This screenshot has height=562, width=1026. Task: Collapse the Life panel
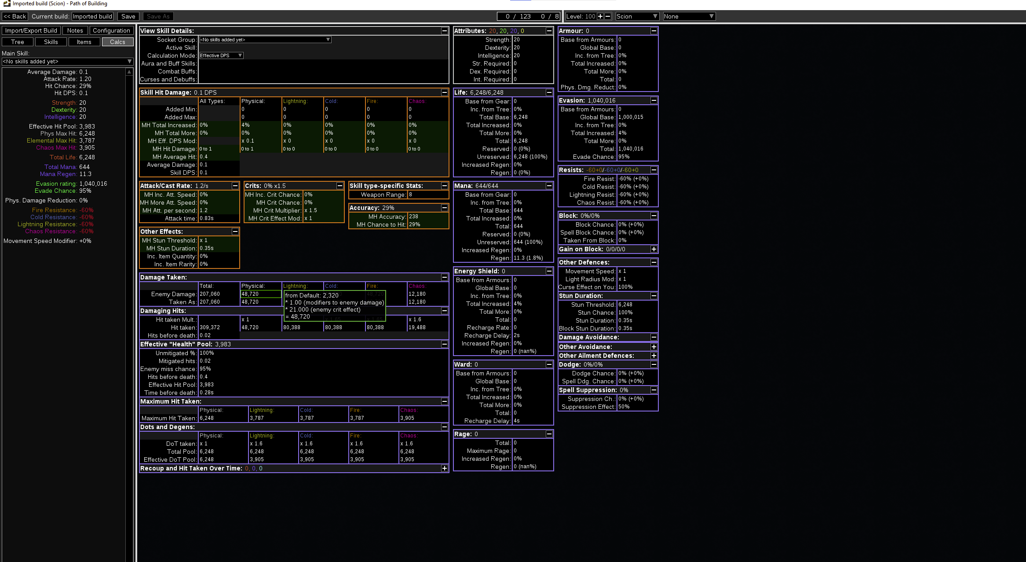pyautogui.click(x=549, y=92)
